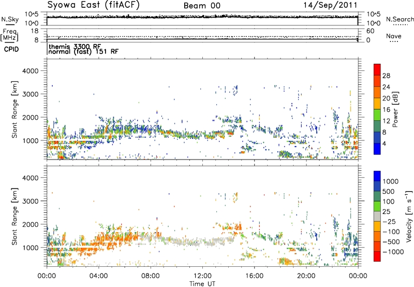
Task: Click the "Syowa East (fitACF)" plot title
Action: [94, 5]
